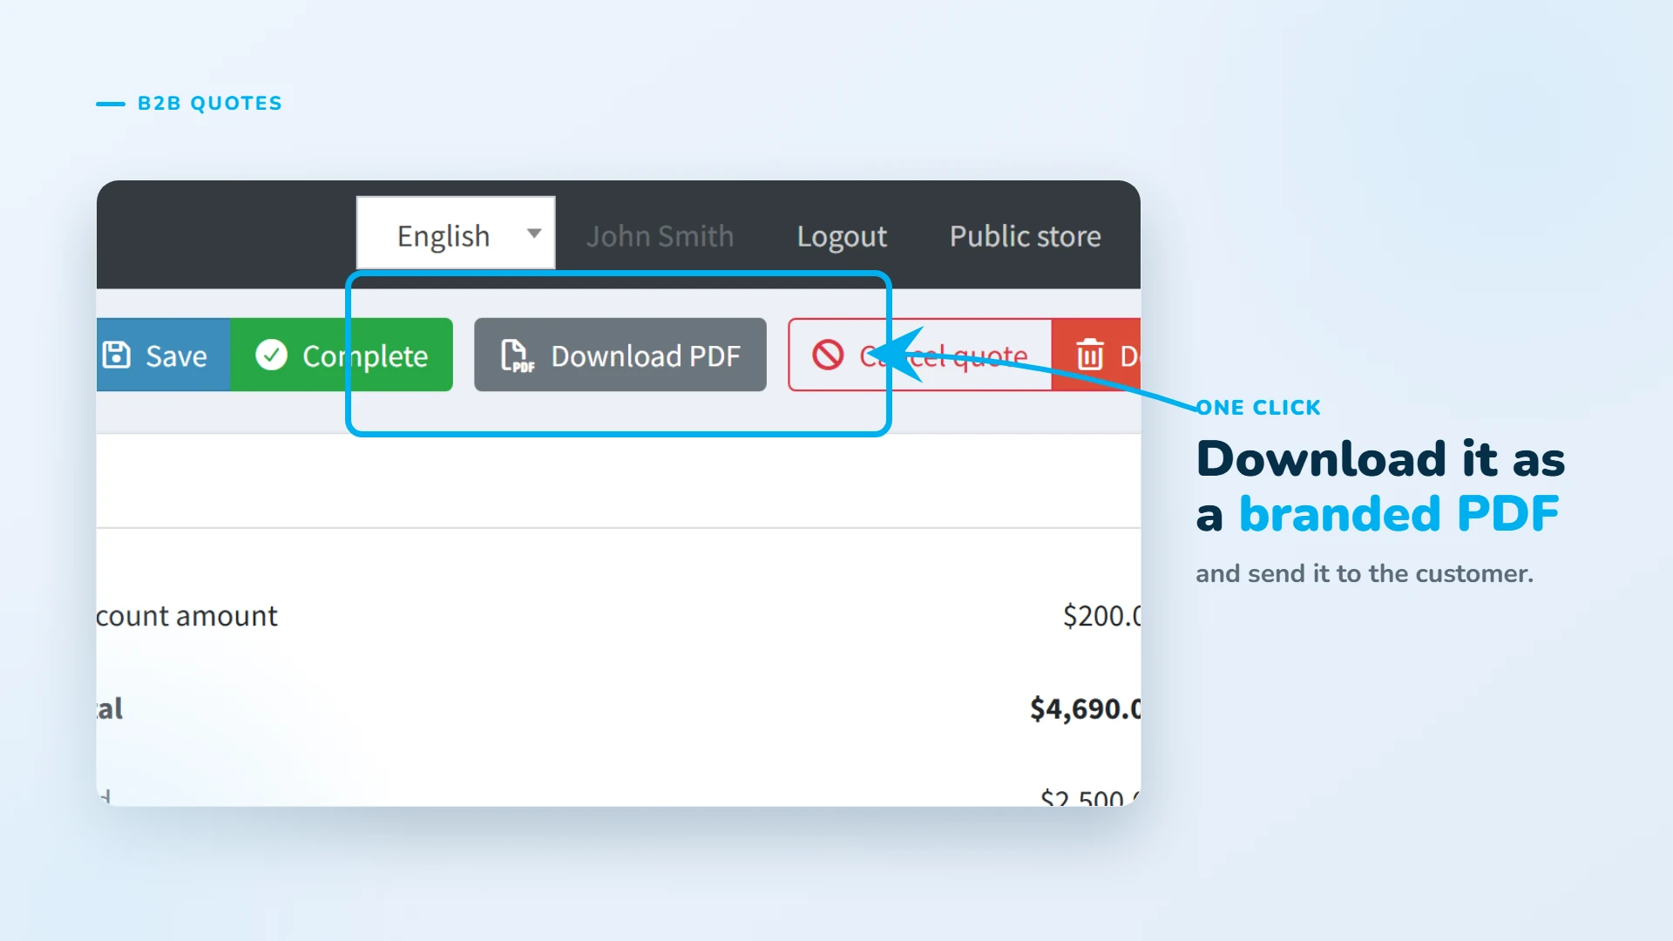
Task: Open the English language dropdown
Action: click(456, 234)
